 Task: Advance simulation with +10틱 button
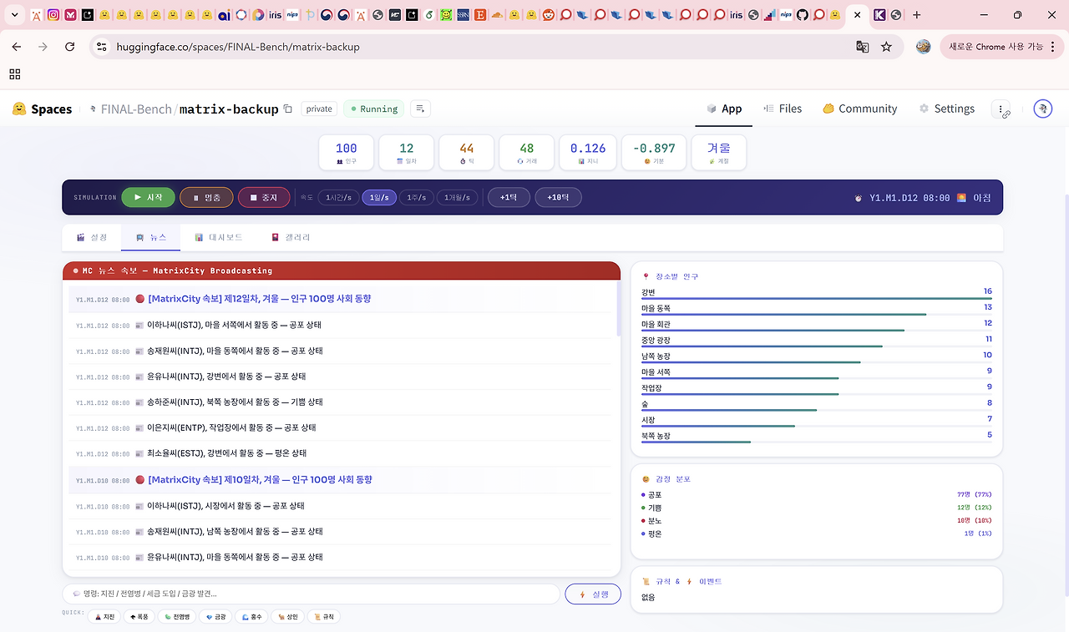558,197
